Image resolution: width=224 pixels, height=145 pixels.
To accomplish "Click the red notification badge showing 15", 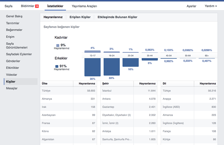I will [x=37, y=6].
